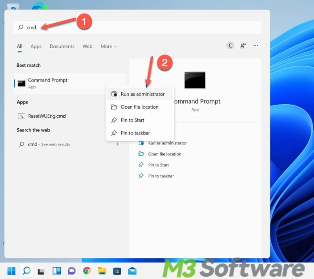Click the user account 'C' avatar
This screenshot has height=279, width=314.
pyautogui.click(x=230, y=46)
